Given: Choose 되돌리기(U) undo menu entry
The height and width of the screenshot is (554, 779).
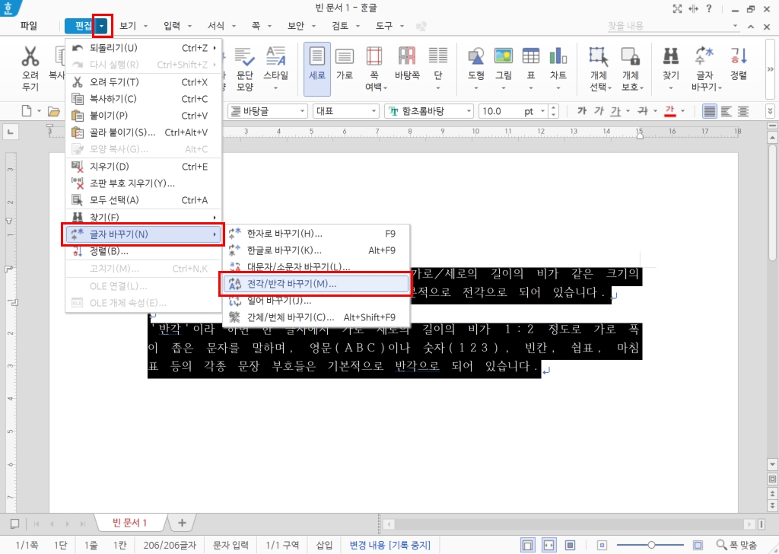Looking at the screenshot, I should 144,48.
